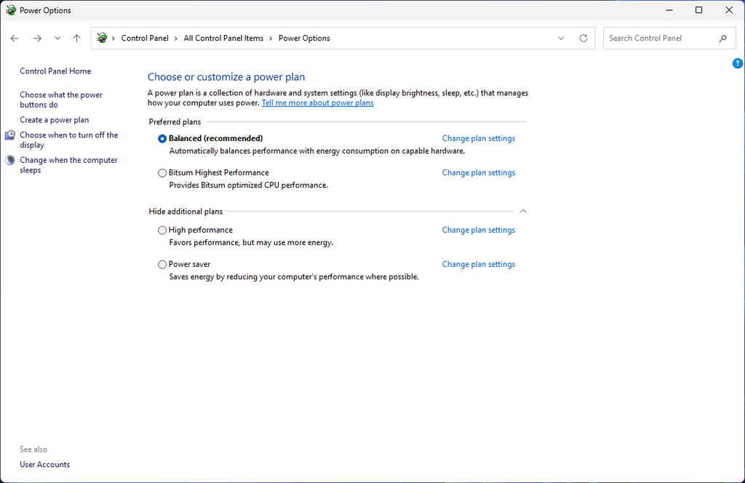The width and height of the screenshot is (745, 483).
Task: Click the Up one level arrow
Action: point(77,39)
